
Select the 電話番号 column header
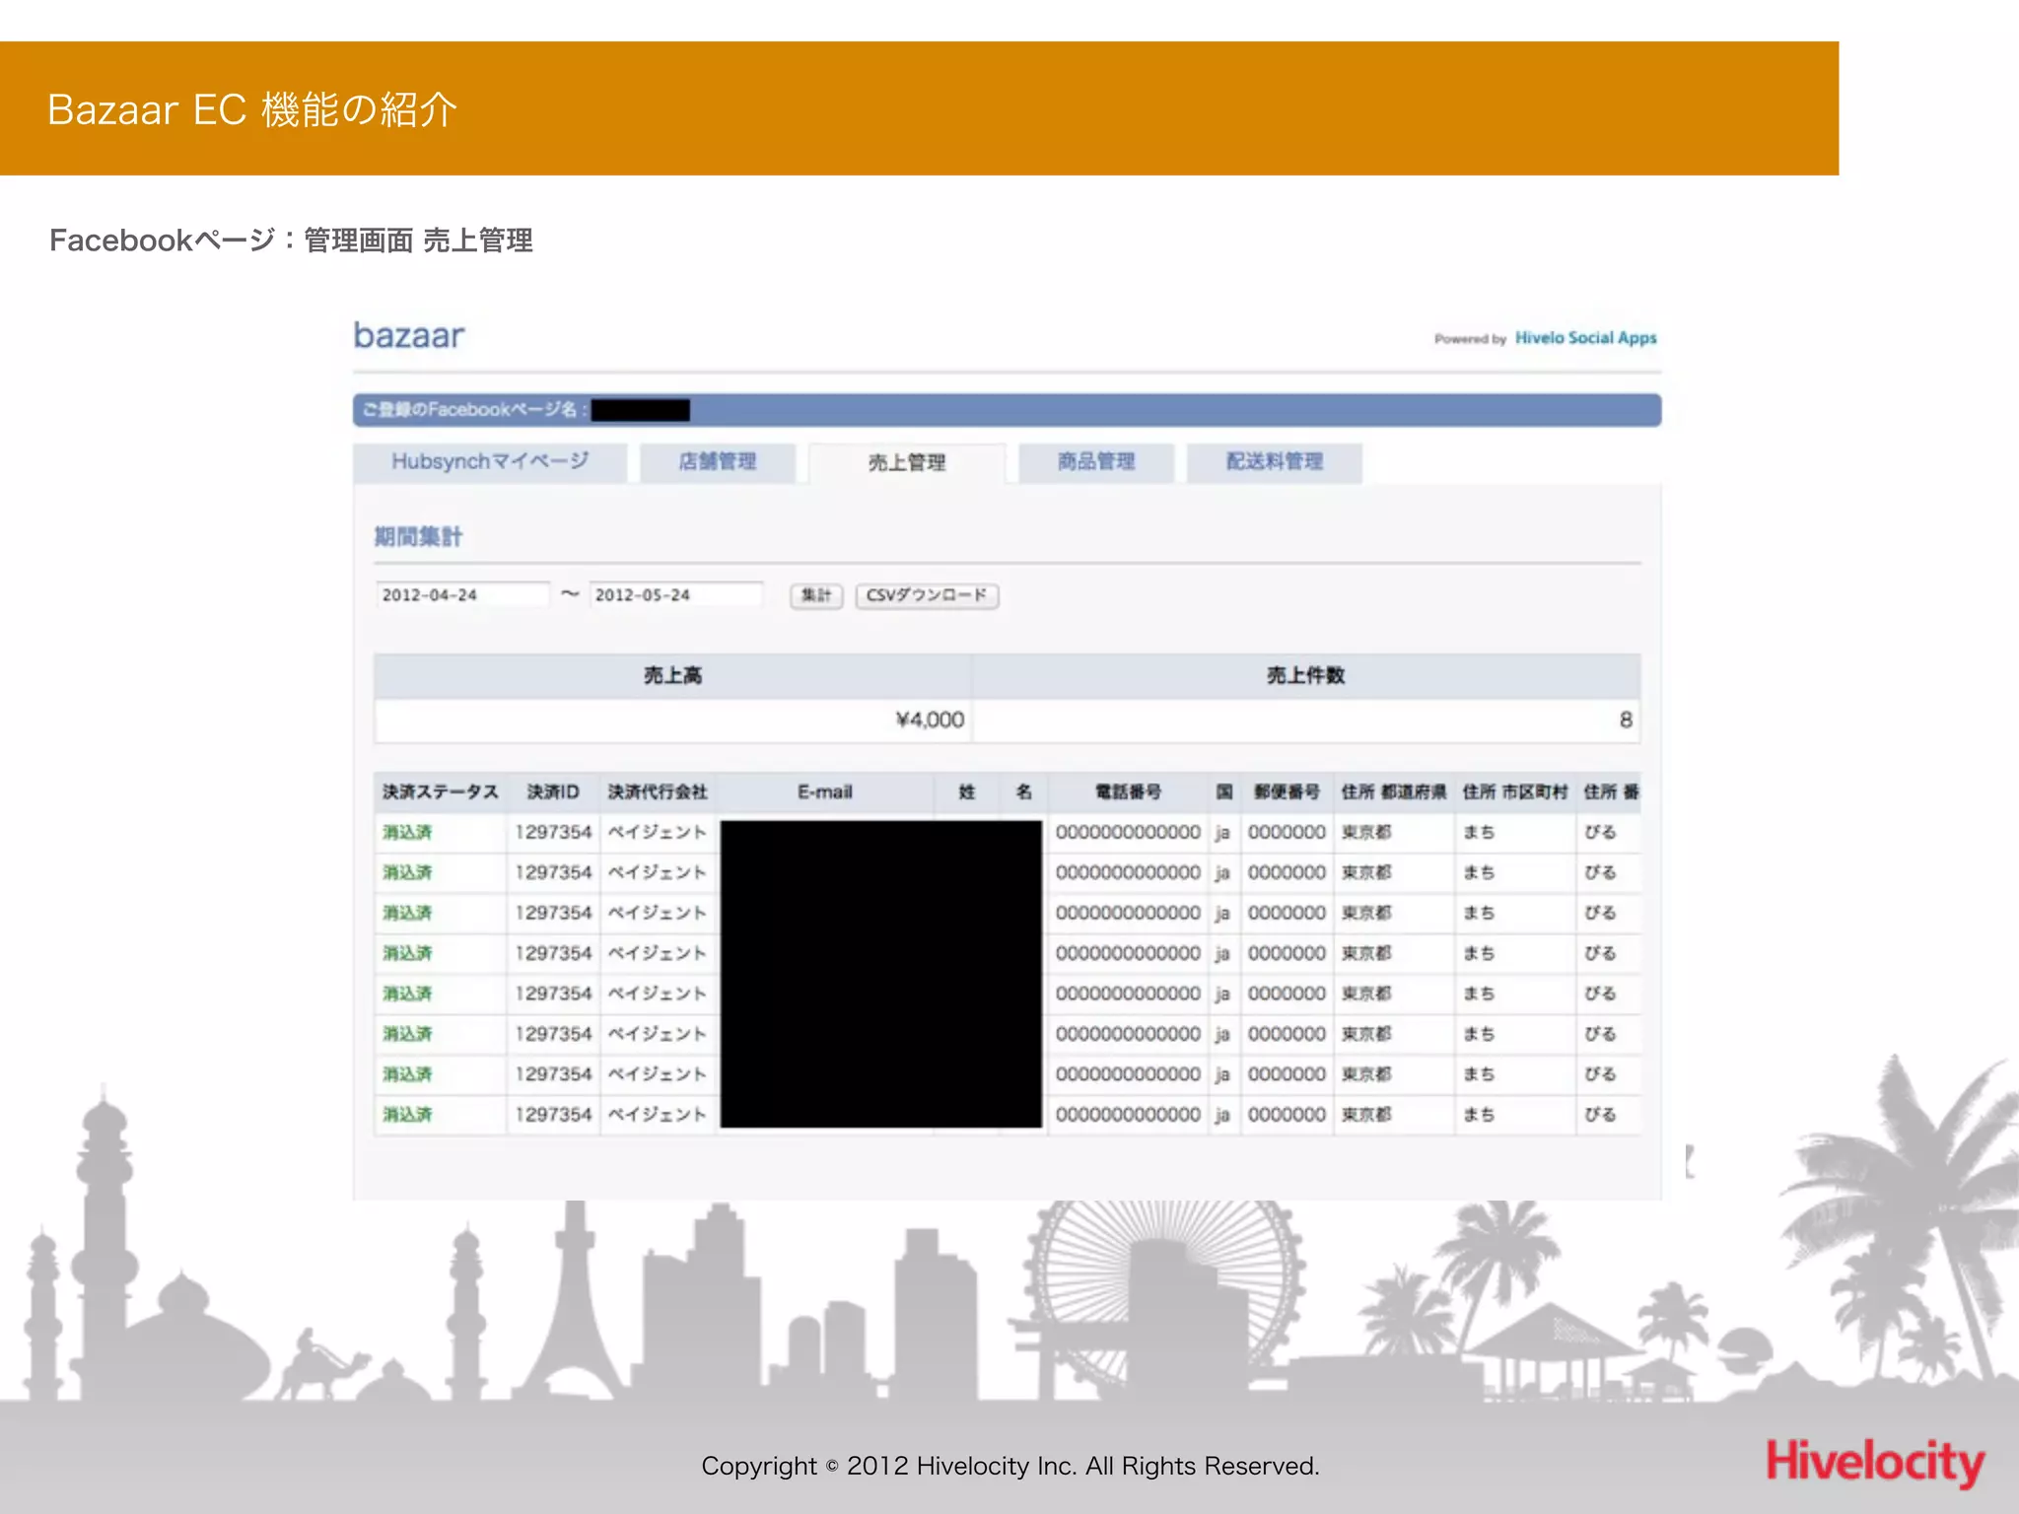coord(1129,792)
